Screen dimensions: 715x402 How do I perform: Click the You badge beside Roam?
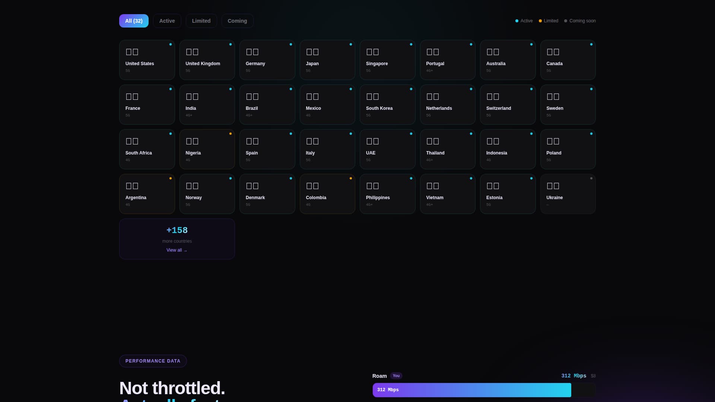coord(396,376)
